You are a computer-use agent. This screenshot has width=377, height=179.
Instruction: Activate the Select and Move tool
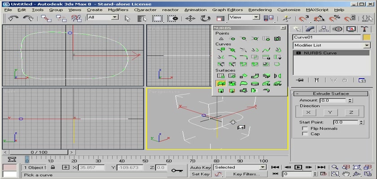point(190,19)
